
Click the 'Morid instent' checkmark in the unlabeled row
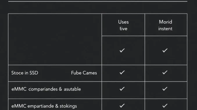coord(165,51)
